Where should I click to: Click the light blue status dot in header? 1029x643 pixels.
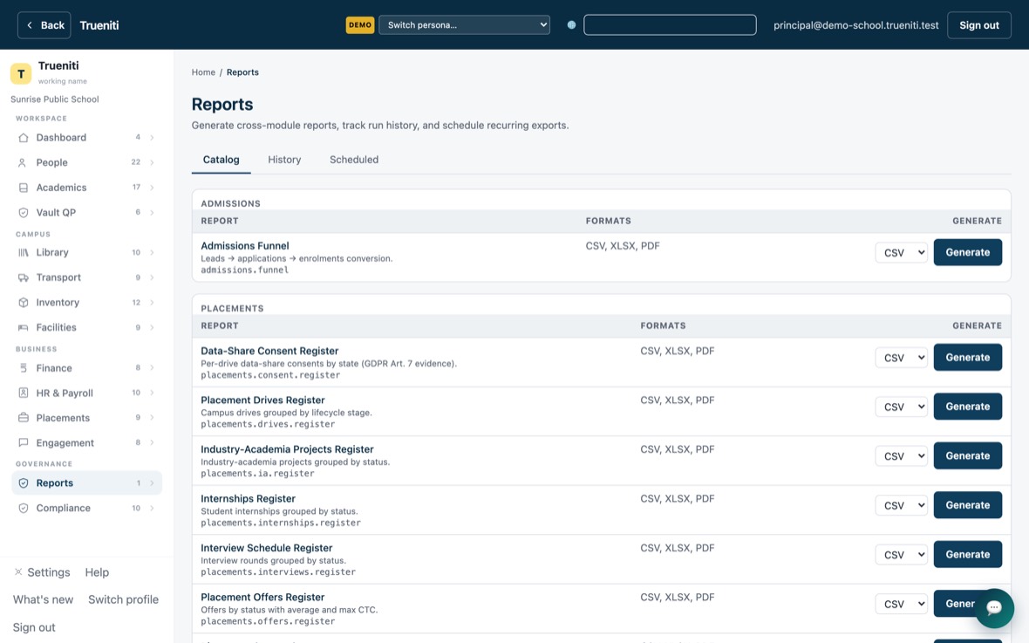[x=571, y=25]
